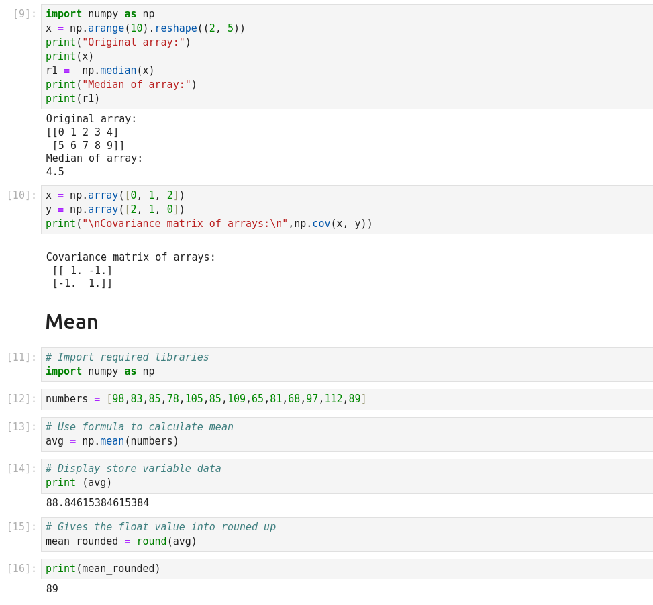Click the output value 89
Screen dimensions: 653x605
coord(52,589)
